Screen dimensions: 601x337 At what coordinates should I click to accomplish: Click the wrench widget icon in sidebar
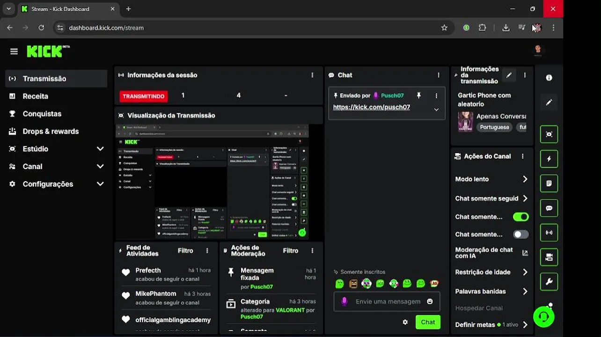549,282
